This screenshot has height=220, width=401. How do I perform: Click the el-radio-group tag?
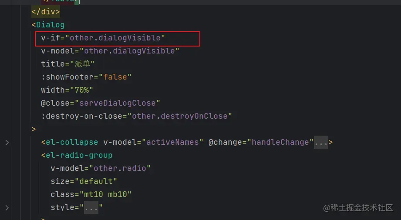[77, 155]
